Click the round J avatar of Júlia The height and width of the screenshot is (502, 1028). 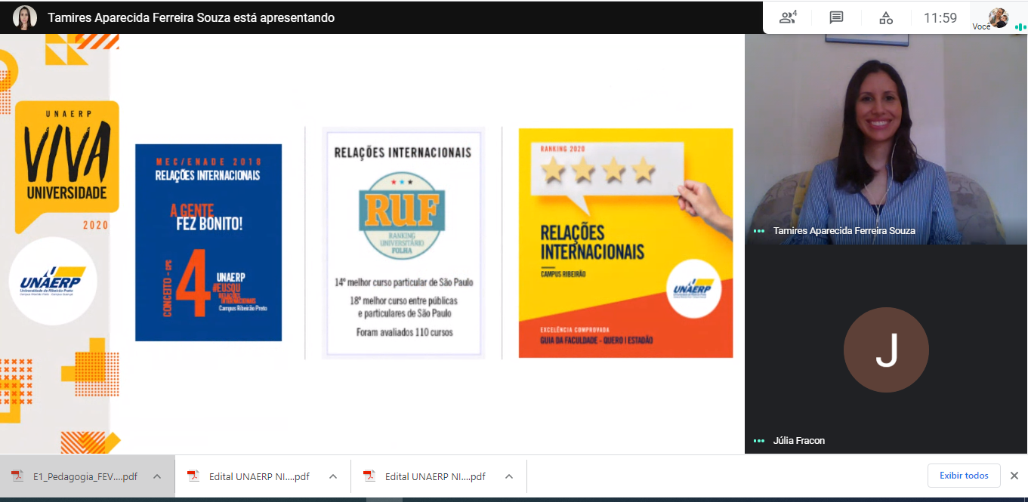click(886, 350)
